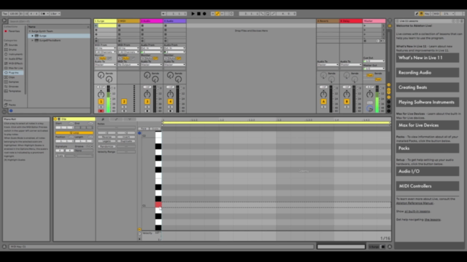Toggle track 2 activator button
This screenshot has width=467, height=262.
pyautogui.click(x=124, y=102)
